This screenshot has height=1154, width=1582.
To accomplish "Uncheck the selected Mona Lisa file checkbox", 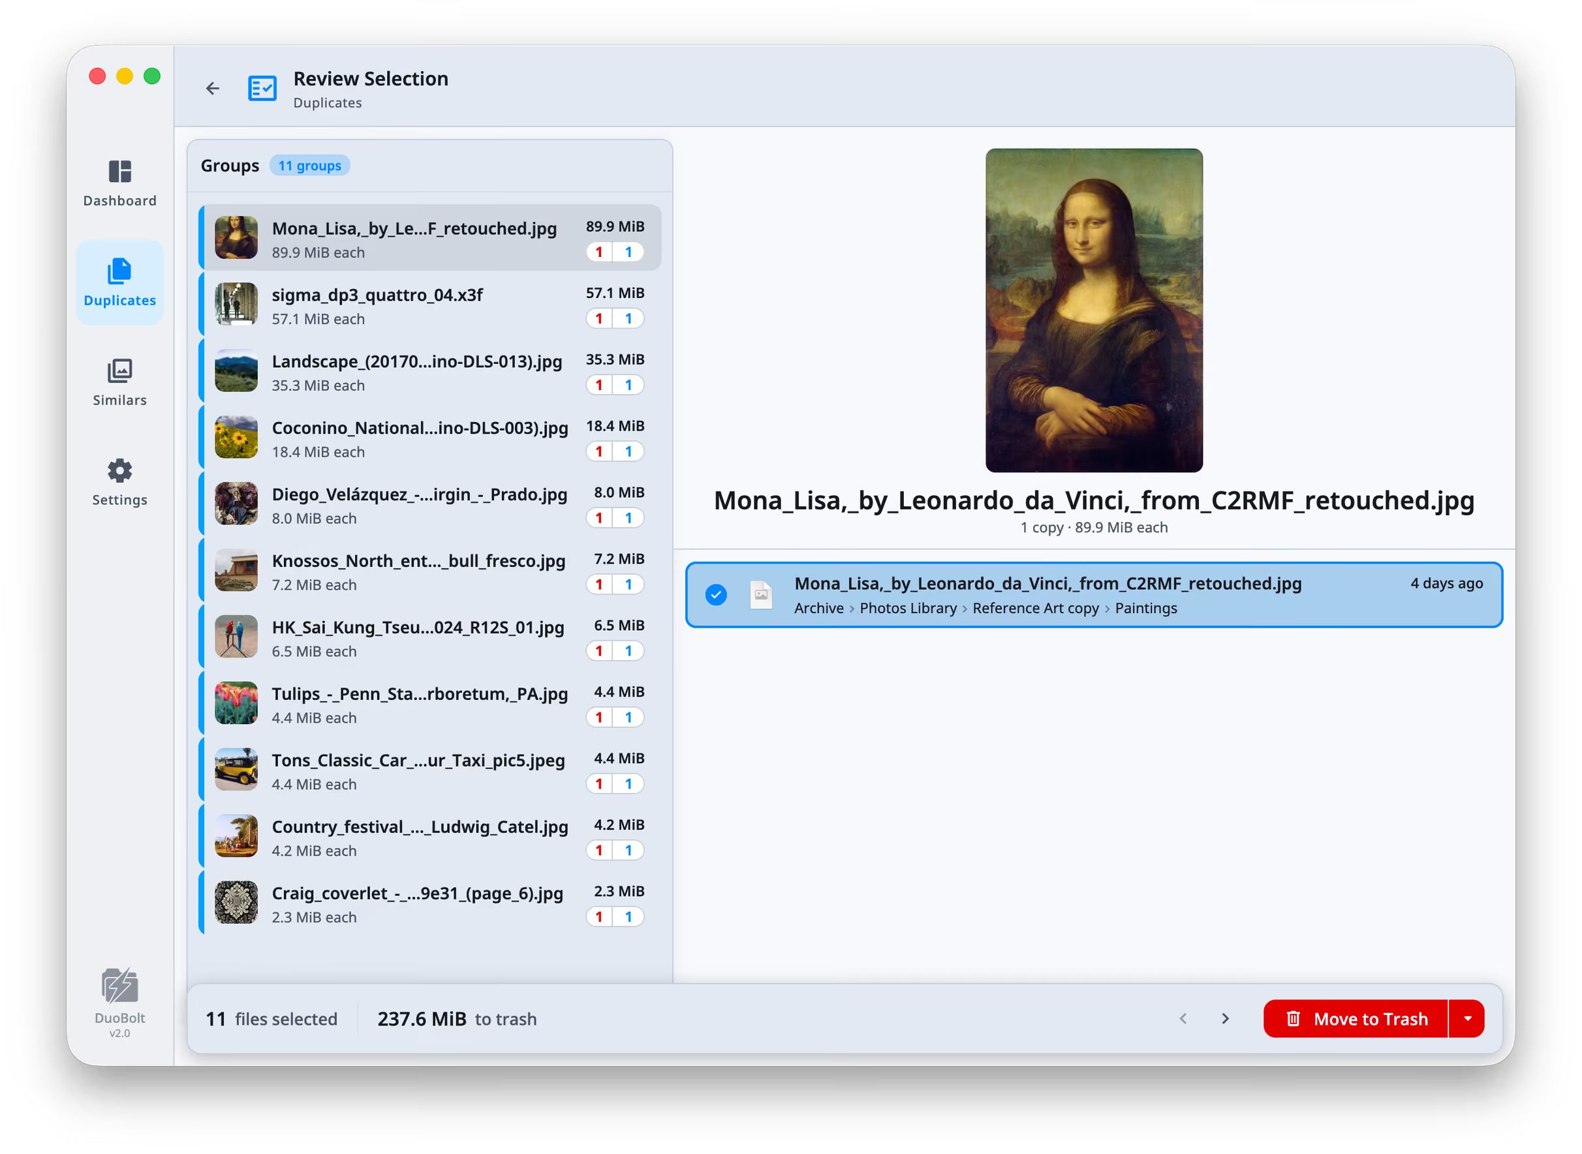I will tap(716, 595).
